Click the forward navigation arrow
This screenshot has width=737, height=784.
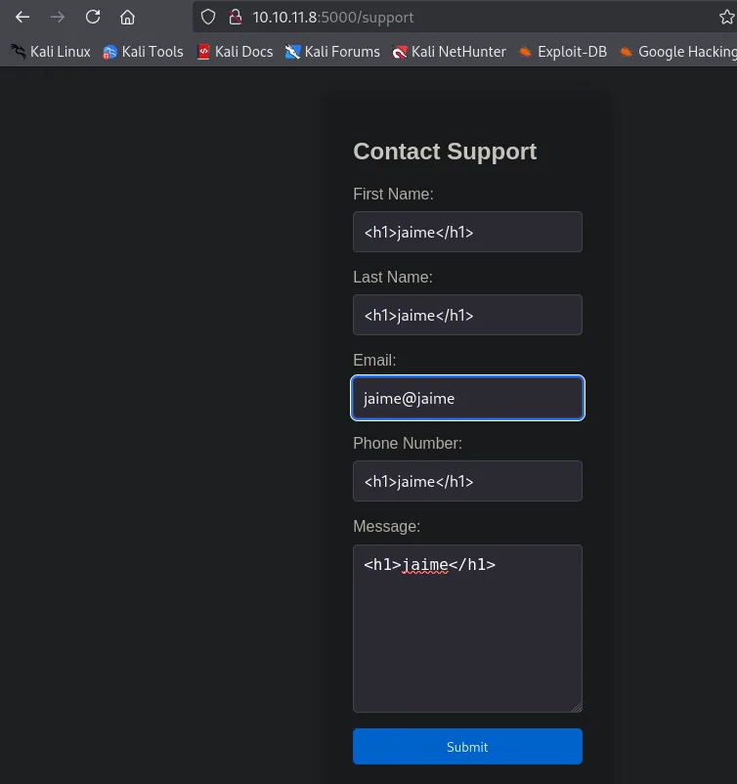[58, 18]
